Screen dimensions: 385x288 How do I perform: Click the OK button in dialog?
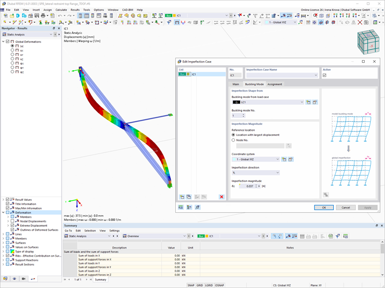(x=324, y=208)
